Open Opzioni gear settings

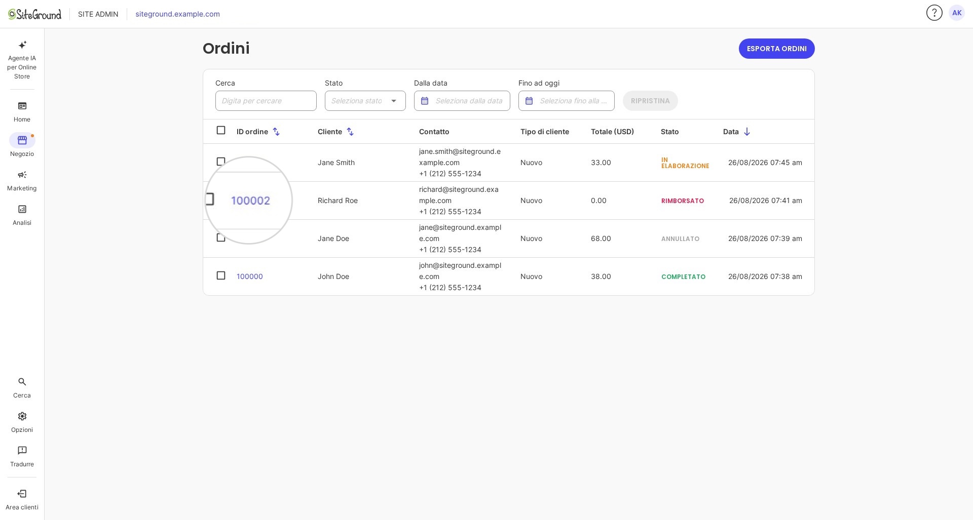pyautogui.click(x=22, y=422)
